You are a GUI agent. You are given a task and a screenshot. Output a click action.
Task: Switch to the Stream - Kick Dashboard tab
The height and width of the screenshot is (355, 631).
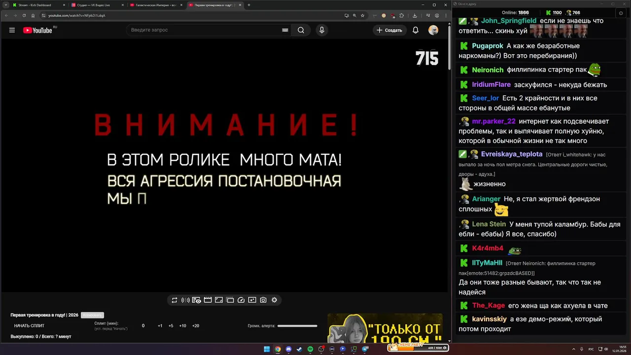coord(38,5)
